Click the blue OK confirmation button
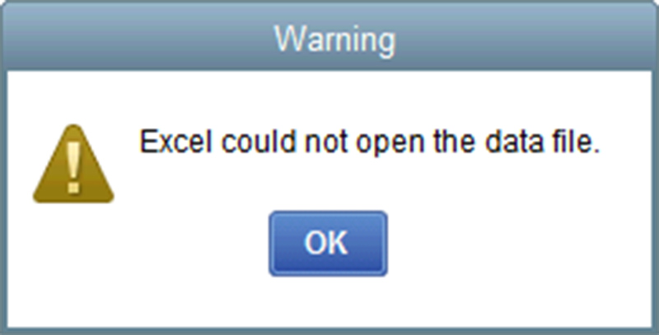659x335 pixels. [328, 244]
